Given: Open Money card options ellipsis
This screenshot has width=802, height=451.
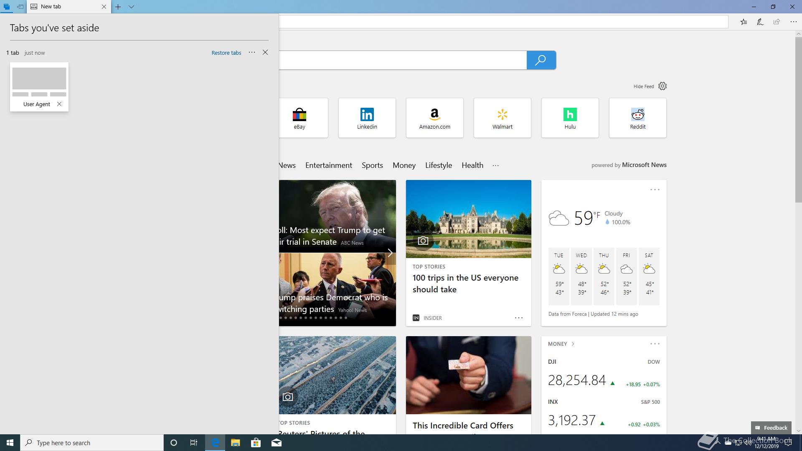Looking at the screenshot, I should click(655, 344).
